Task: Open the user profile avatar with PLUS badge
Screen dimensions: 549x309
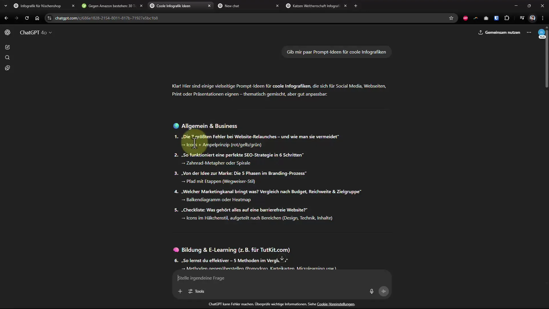Action: point(542,33)
